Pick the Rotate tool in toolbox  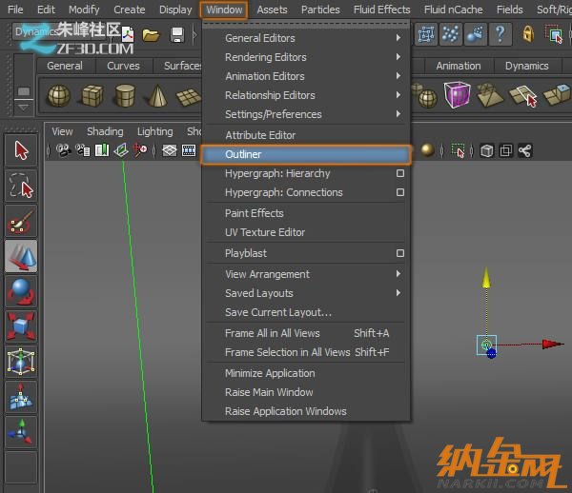pyautogui.click(x=21, y=292)
